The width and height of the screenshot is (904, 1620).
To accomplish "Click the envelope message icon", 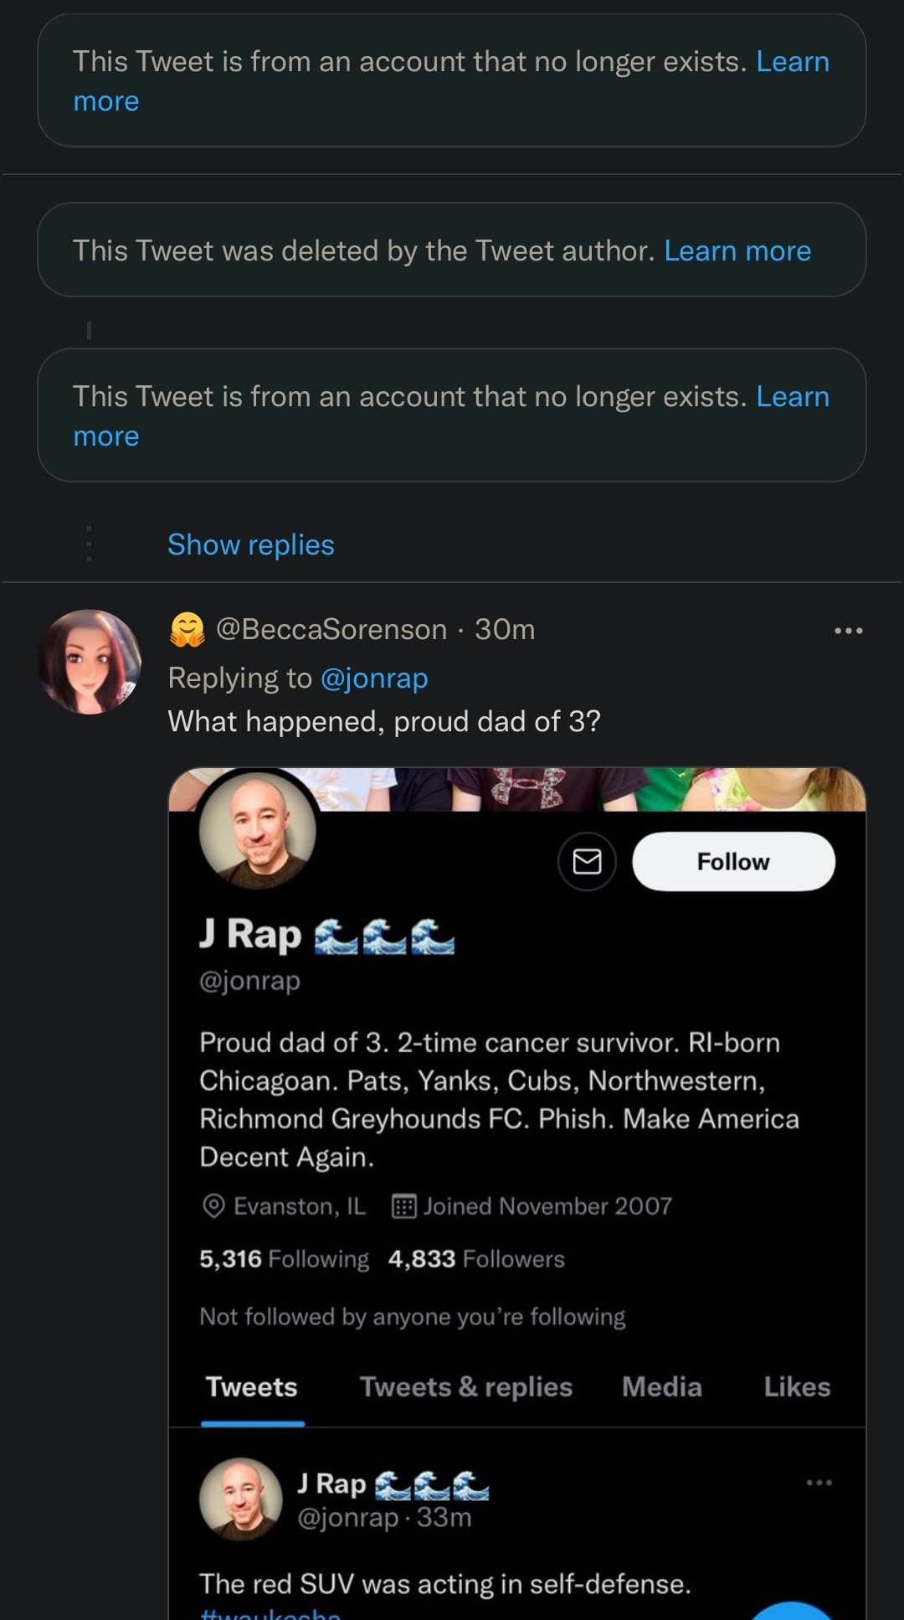I will pyautogui.click(x=587, y=861).
